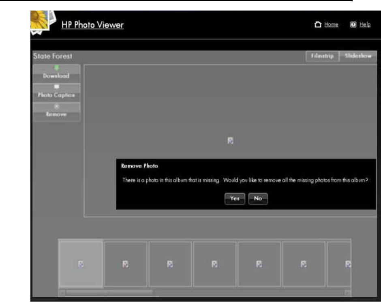Click the sunflower photo logo
The image size is (381, 302).
point(43,23)
